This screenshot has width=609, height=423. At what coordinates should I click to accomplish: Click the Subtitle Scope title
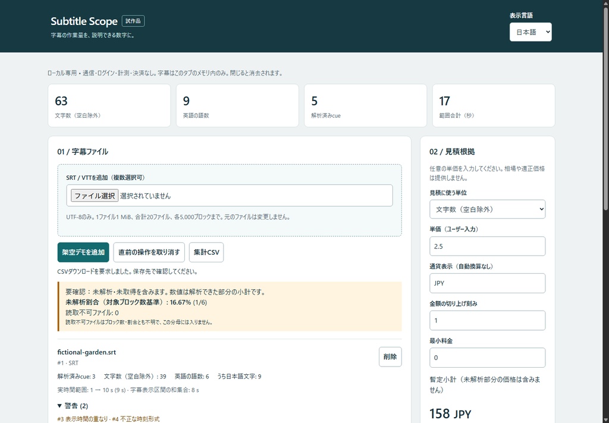click(84, 21)
